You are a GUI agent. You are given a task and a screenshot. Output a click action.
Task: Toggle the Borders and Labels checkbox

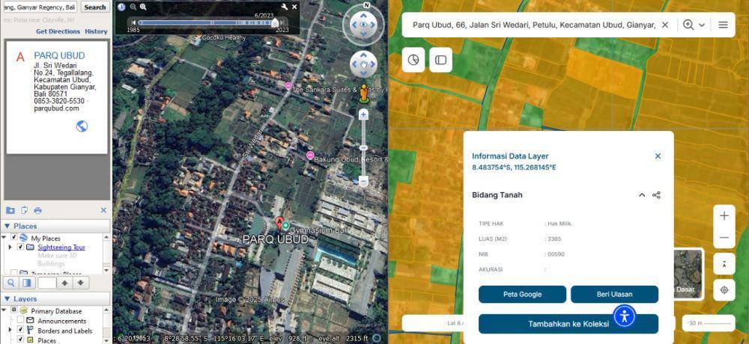[x=20, y=330]
